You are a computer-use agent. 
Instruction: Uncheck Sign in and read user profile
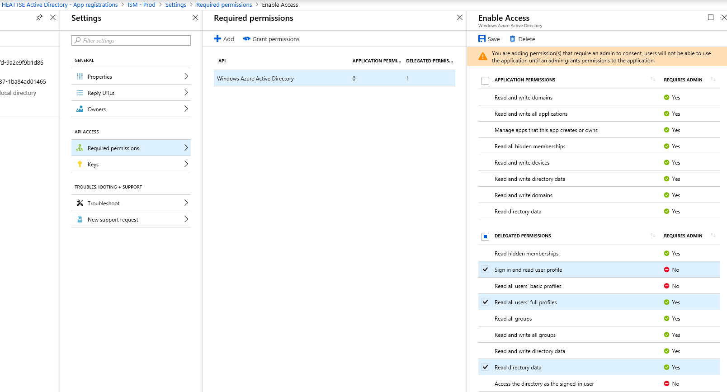(486, 269)
